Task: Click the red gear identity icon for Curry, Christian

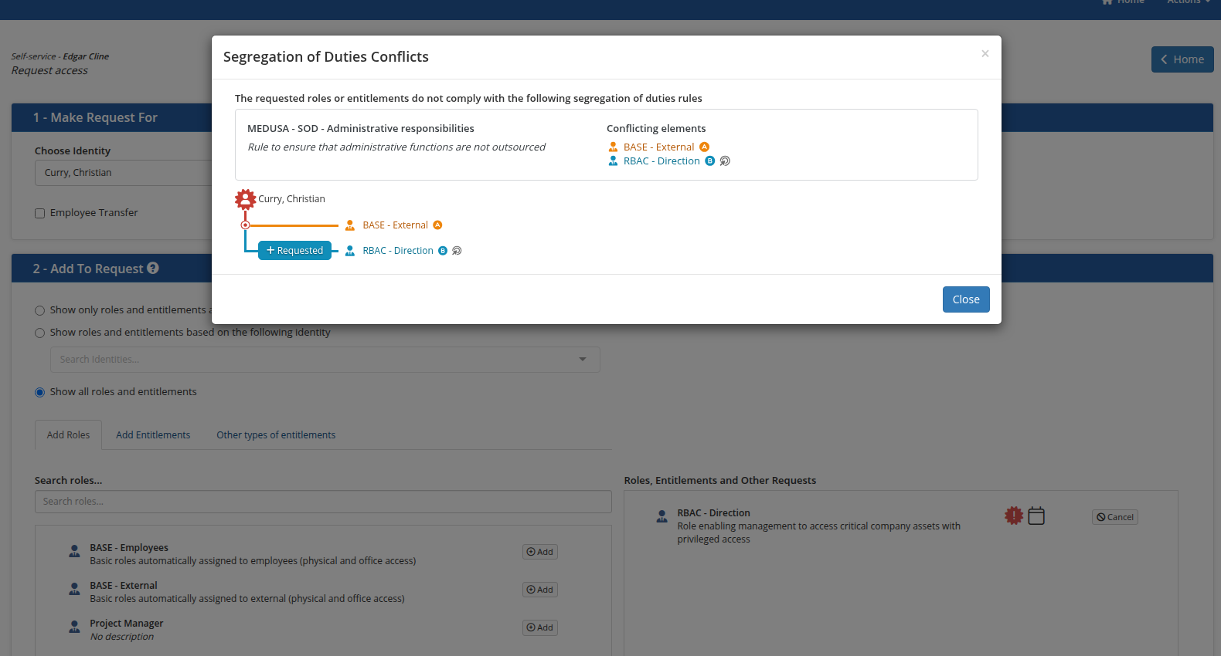Action: tap(245, 198)
